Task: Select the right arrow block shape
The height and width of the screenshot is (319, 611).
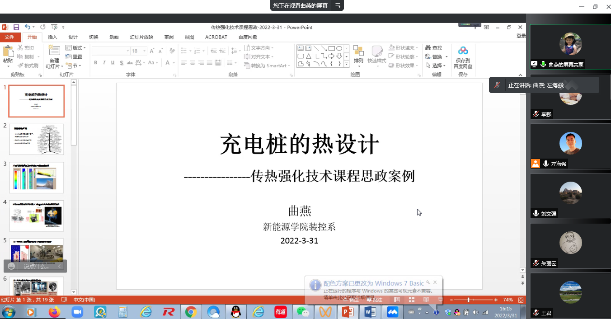Action: (331, 56)
